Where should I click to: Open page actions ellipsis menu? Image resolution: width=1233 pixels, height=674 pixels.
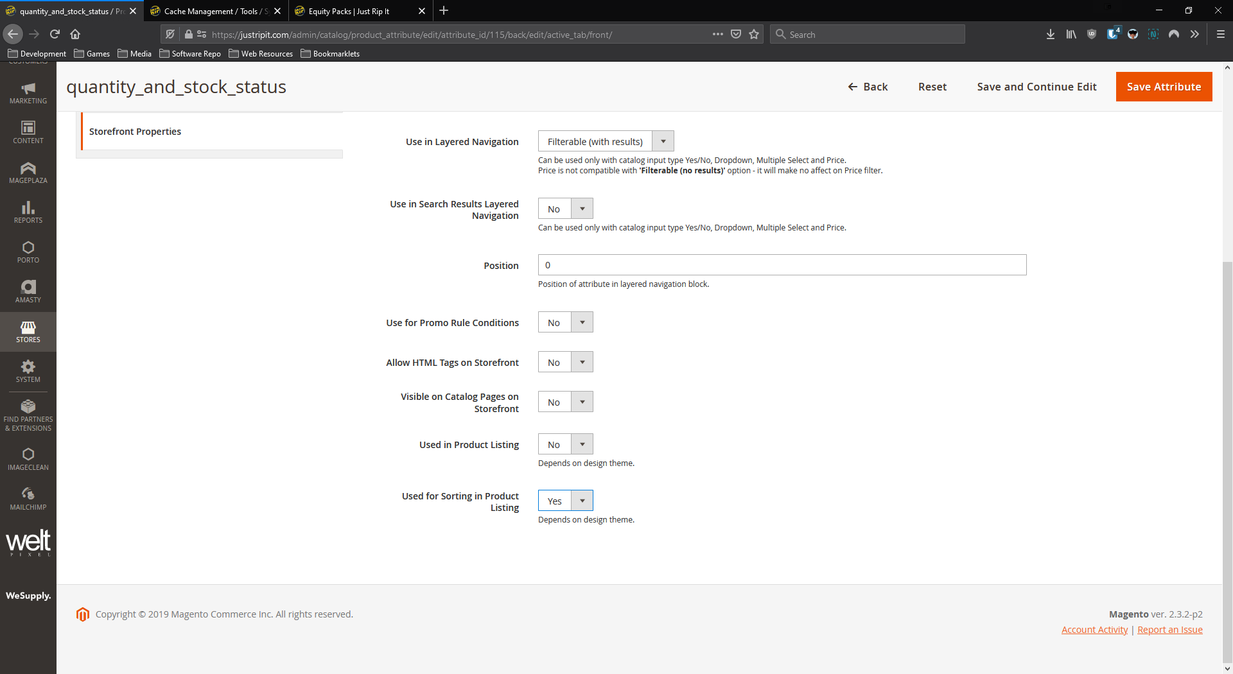click(718, 34)
